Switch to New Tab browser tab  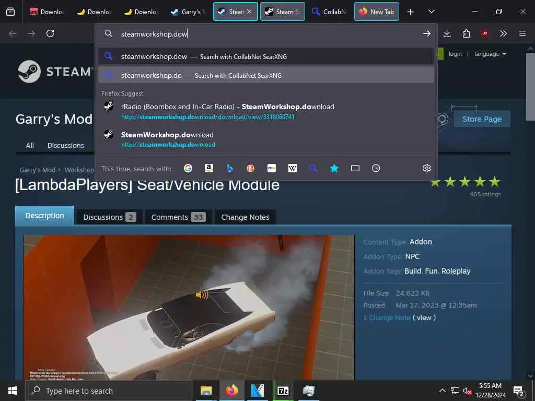click(377, 11)
